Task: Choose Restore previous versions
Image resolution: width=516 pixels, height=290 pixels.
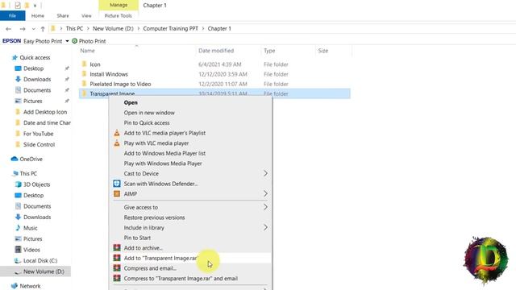Action: coord(154,217)
